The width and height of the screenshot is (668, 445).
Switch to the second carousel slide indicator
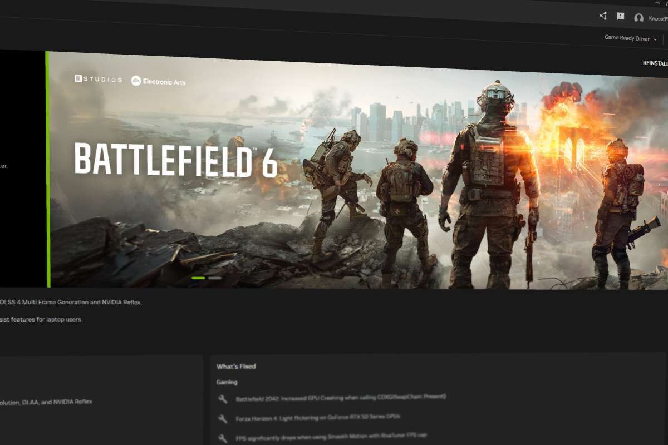215,278
